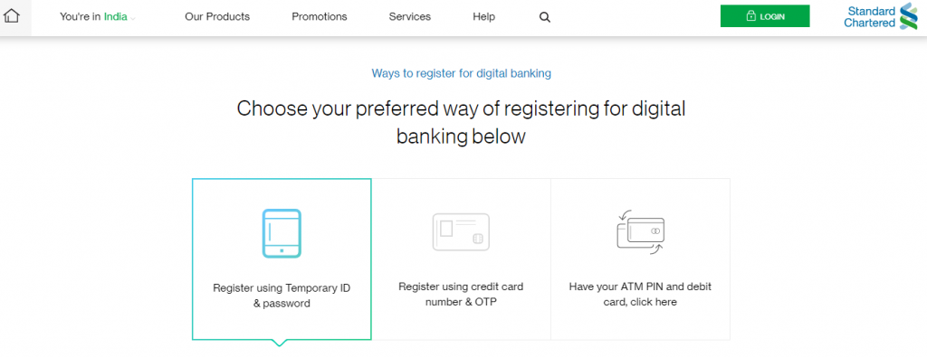Choose the credit card icon option
927x357 pixels.
(461, 232)
